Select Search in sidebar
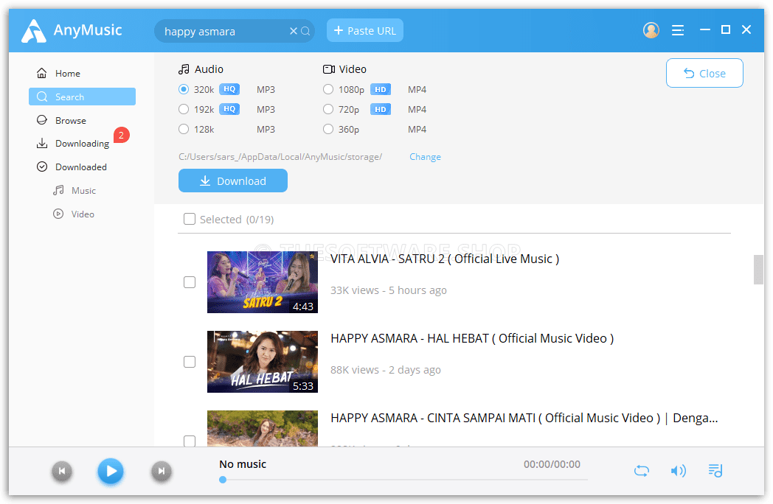The image size is (773, 504). (x=82, y=97)
